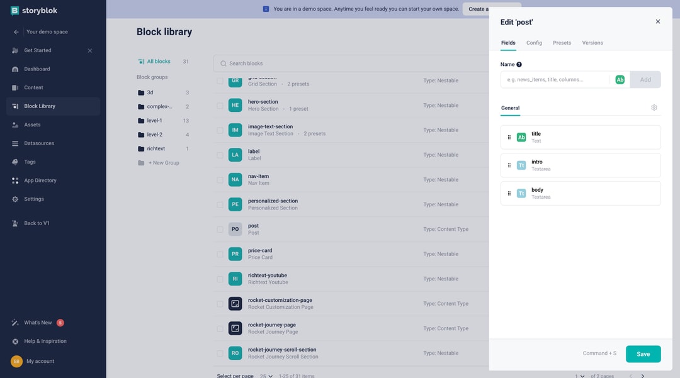
Task: Tick checkbox for post block
Action: (220, 230)
